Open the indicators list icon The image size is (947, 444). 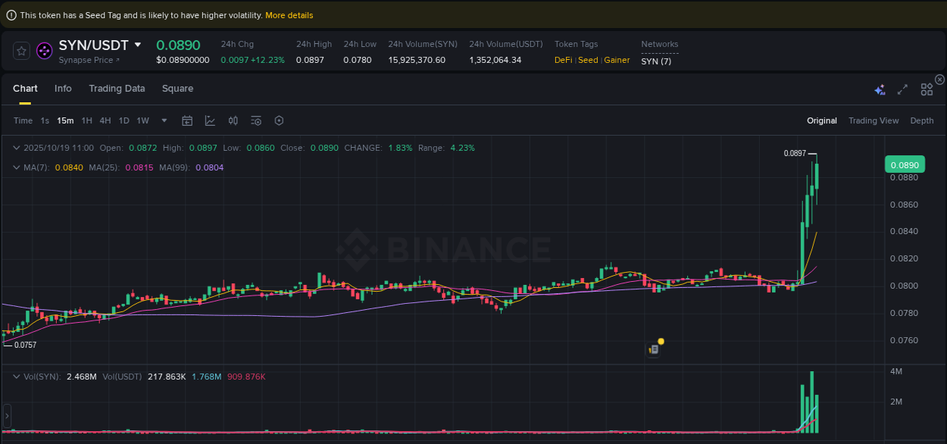pyautogui.click(x=255, y=120)
